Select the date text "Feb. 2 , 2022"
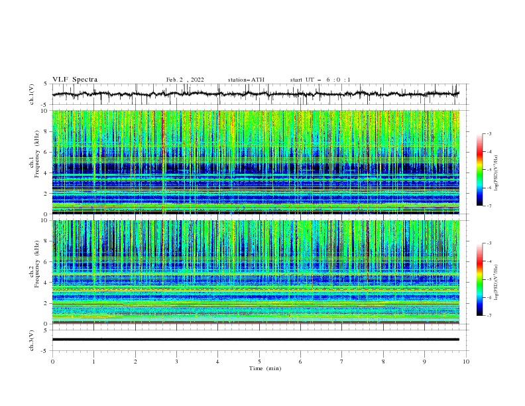 pyautogui.click(x=185, y=80)
